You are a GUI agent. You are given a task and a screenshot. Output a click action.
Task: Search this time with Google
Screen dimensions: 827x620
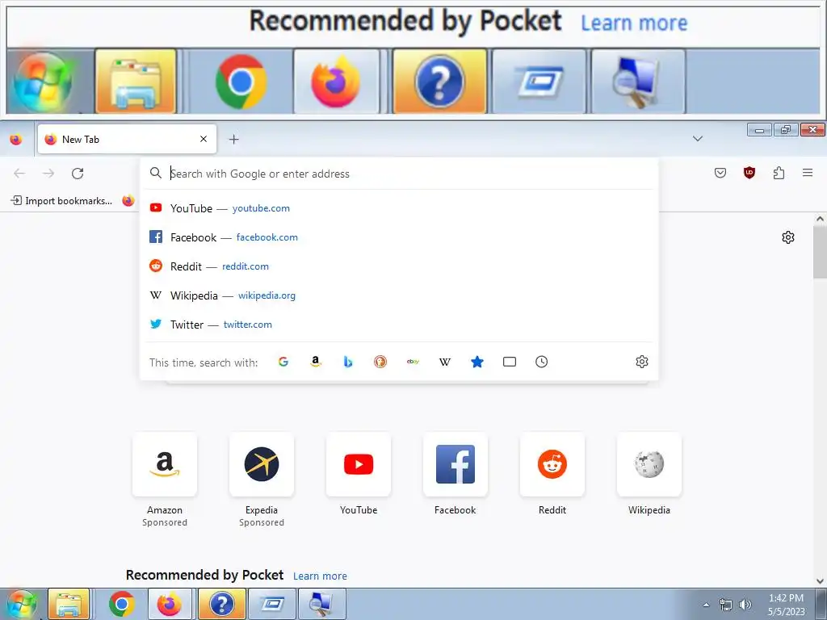[x=283, y=362]
